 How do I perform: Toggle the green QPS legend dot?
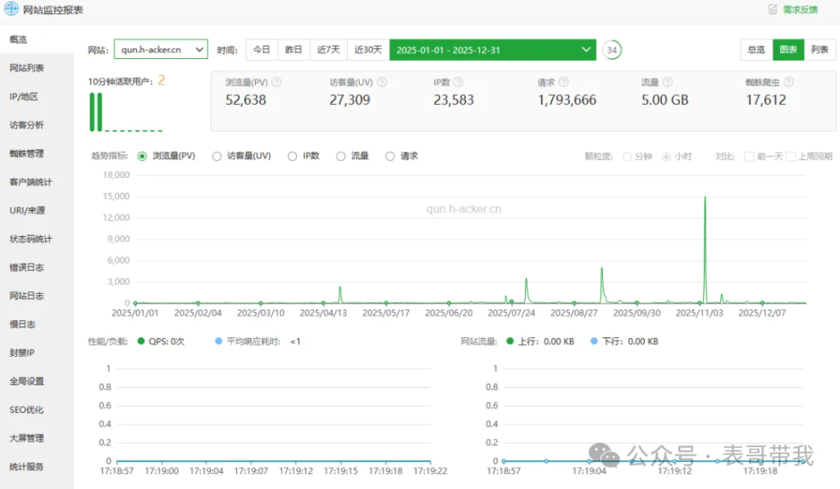tap(141, 341)
